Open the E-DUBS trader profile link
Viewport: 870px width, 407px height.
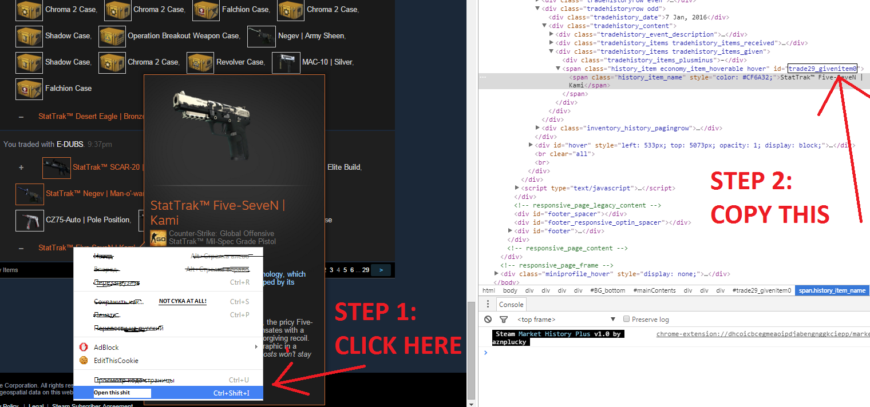pos(70,144)
